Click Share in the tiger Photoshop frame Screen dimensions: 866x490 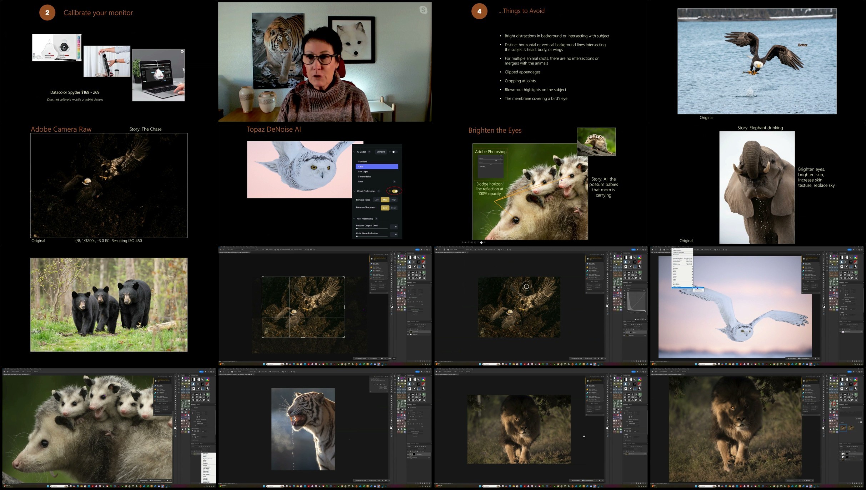pyautogui.click(x=417, y=372)
